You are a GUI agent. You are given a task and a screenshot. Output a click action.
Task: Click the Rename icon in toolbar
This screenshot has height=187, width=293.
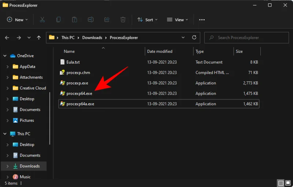coord(91,20)
